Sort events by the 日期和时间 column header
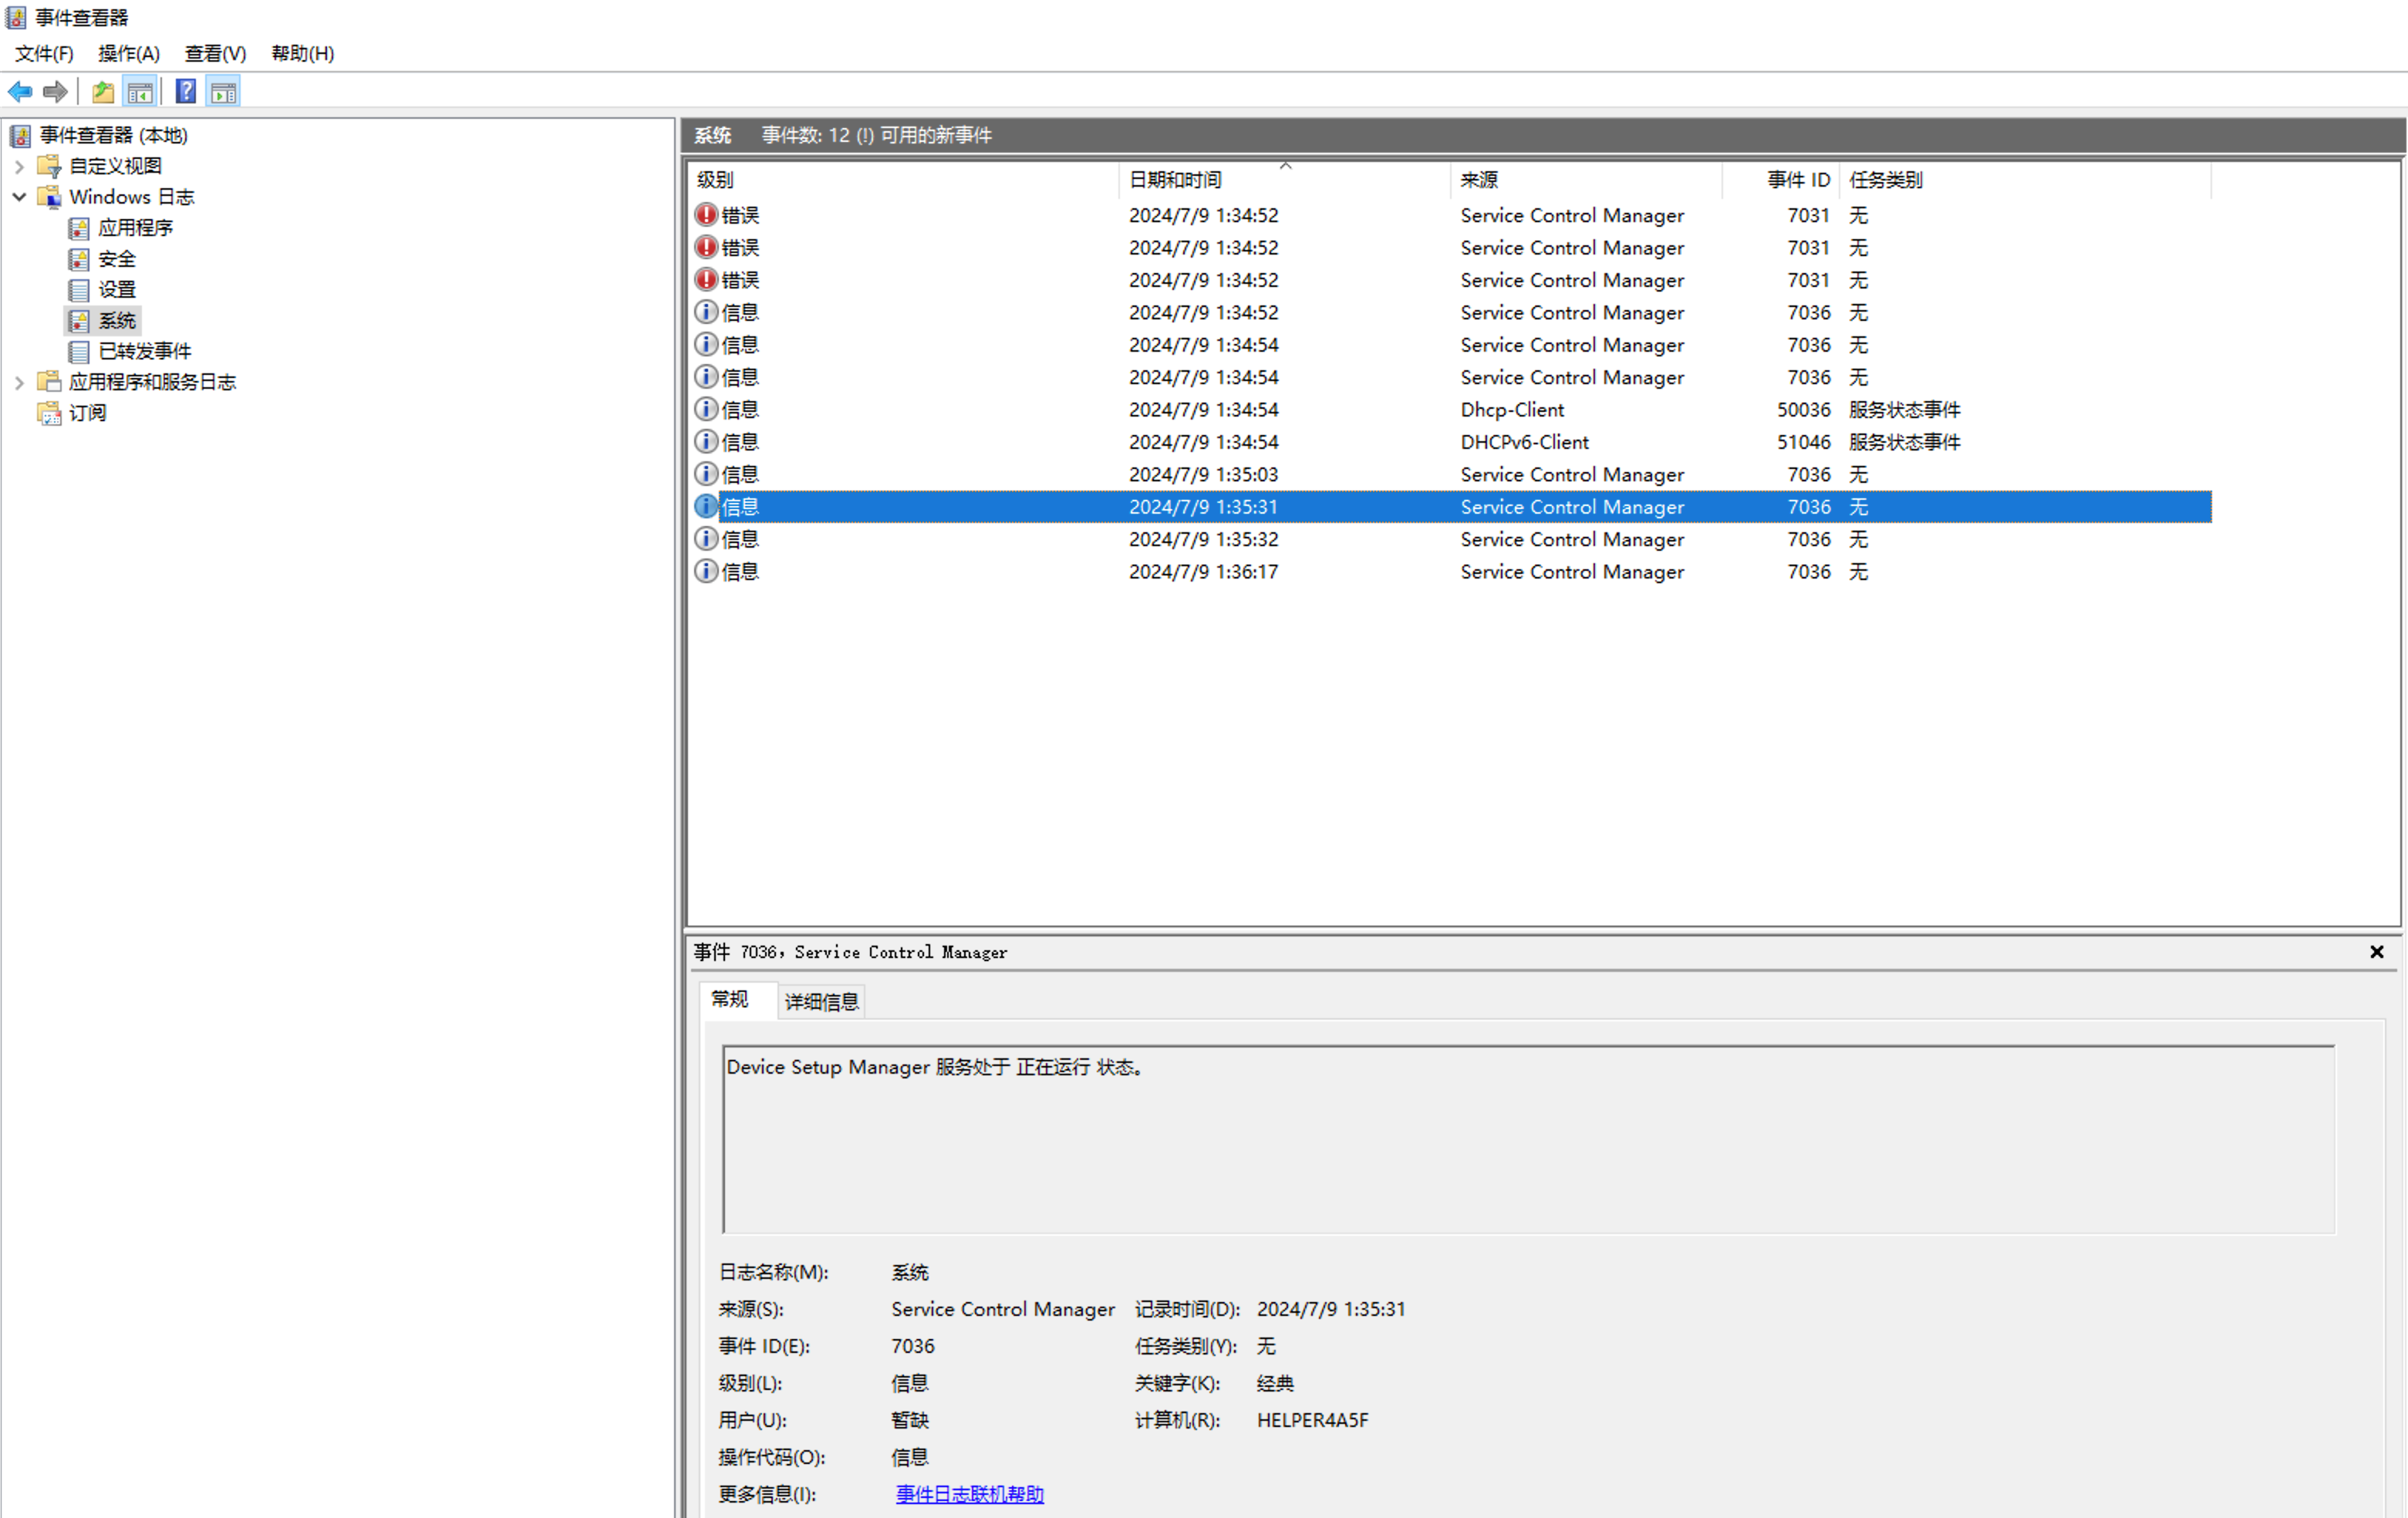 (x=1175, y=180)
